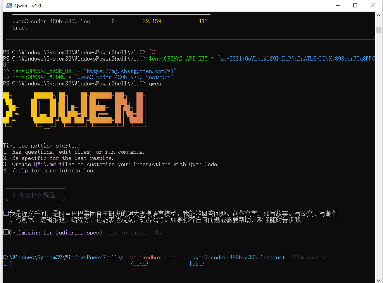This screenshot has width=383, height=283.
Task: Click the vertical scrollbar thumb
Action: [379, 30]
